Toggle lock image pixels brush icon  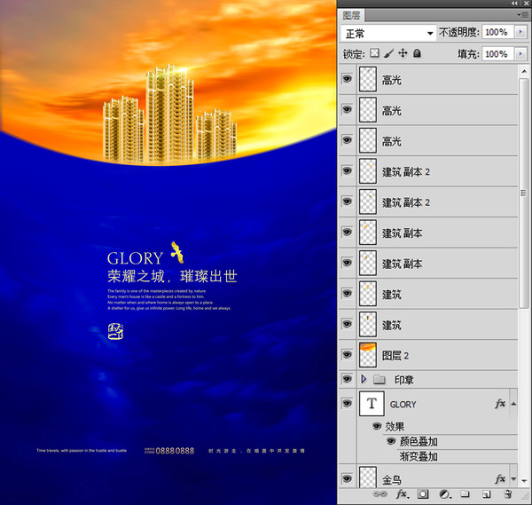pos(389,53)
